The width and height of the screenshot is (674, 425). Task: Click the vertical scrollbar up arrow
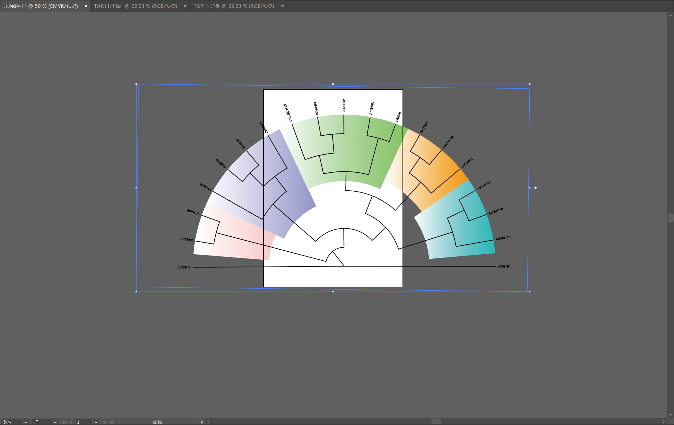(x=670, y=16)
